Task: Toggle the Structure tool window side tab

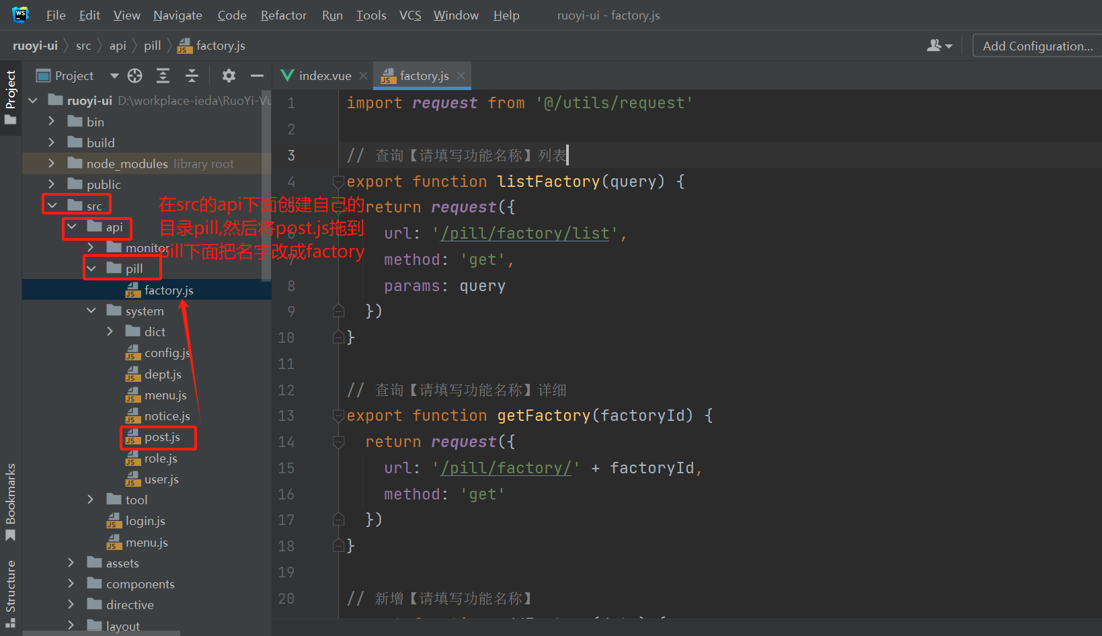Action: pyautogui.click(x=11, y=594)
